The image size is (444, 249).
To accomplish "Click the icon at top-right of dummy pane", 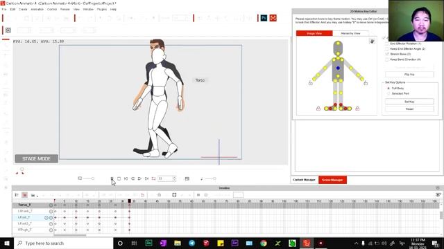I will click(372, 41).
